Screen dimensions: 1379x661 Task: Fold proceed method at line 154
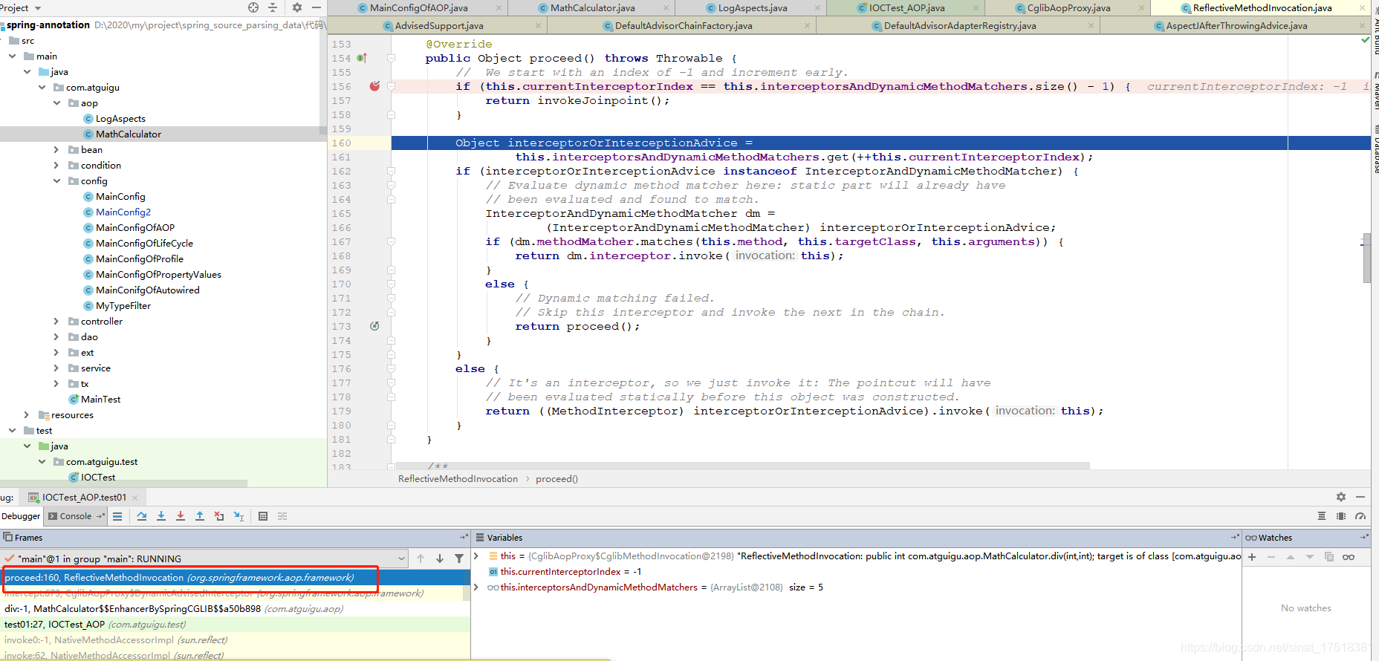(391, 58)
